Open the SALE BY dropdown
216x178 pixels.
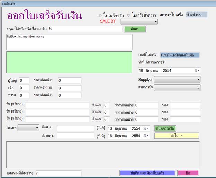pos(139,22)
